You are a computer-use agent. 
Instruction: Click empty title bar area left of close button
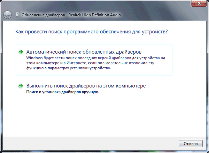[157, 3]
